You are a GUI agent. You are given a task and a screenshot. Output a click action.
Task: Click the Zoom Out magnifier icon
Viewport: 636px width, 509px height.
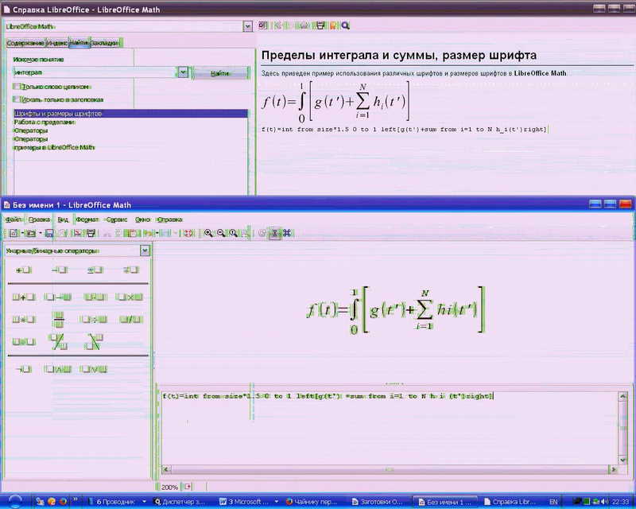point(221,233)
